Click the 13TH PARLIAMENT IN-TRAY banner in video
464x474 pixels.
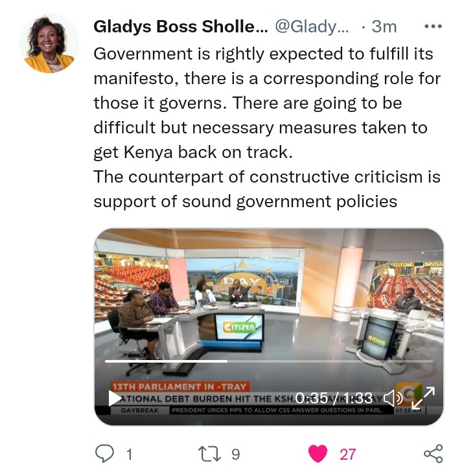[x=180, y=387]
